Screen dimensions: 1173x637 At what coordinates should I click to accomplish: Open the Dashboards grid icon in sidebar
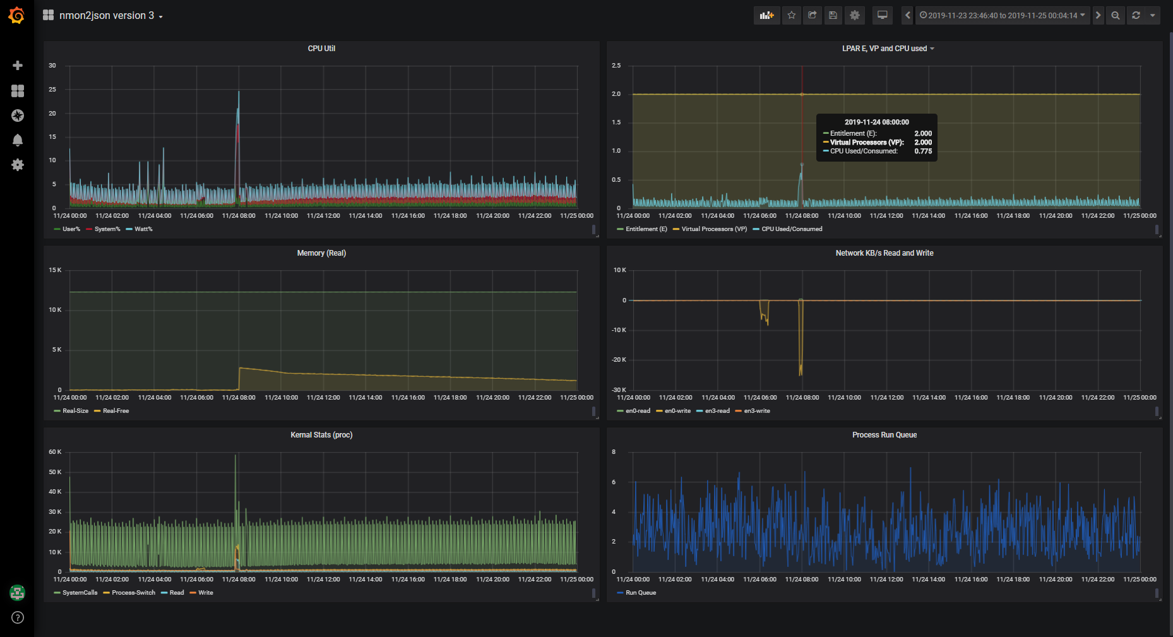(18, 91)
